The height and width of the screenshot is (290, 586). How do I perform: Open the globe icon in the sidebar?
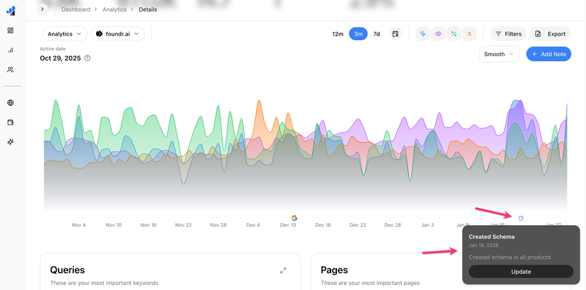10,103
